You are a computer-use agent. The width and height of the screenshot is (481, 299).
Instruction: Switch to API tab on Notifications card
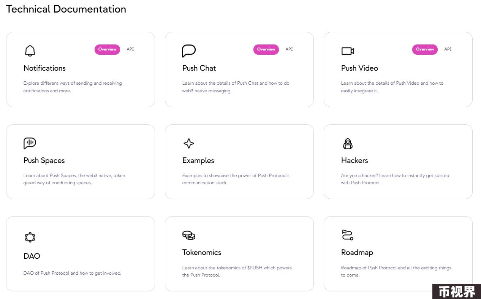(x=130, y=49)
